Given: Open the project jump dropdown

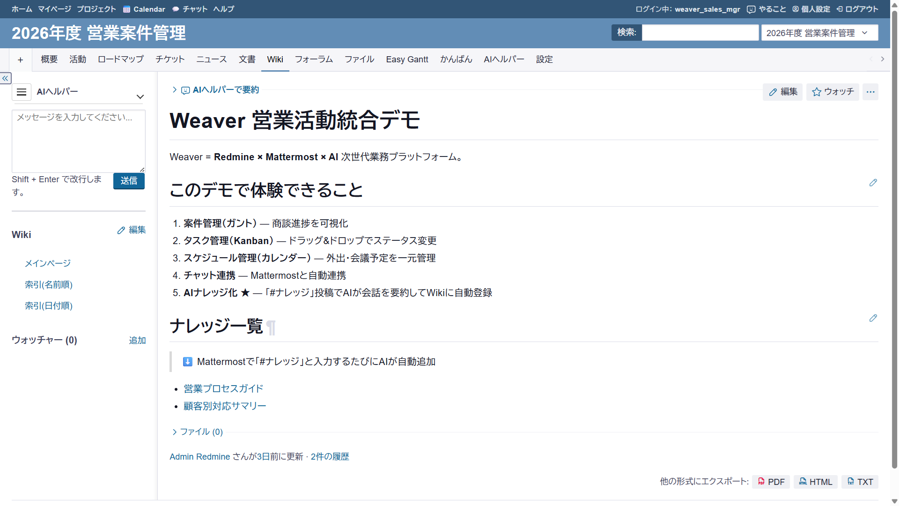Looking at the screenshot, I should click(819, 33).
